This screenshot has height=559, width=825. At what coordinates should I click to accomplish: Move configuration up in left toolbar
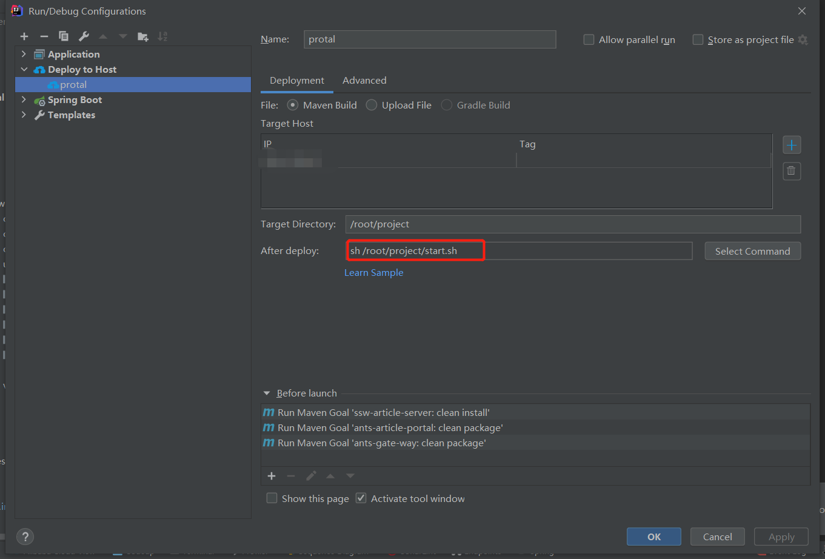click(103, 36)
